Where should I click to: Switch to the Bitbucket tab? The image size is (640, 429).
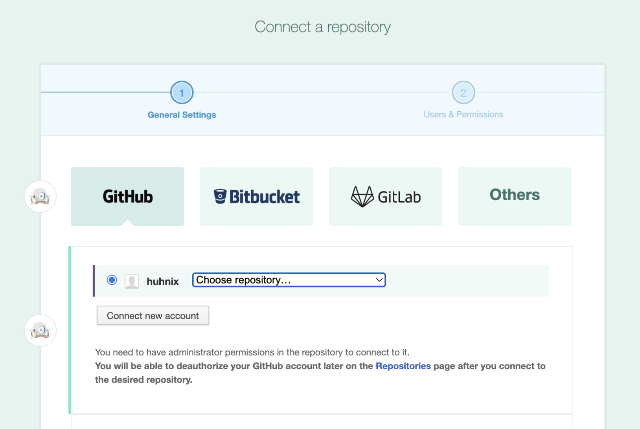(256, 197)
